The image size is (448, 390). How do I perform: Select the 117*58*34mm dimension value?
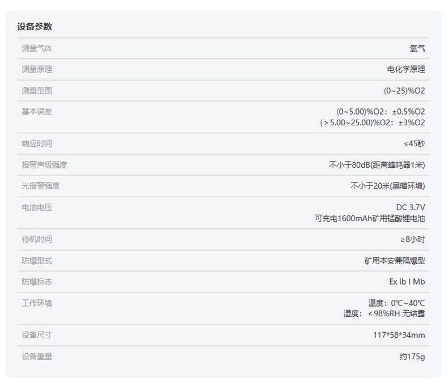tap(399, 335)
